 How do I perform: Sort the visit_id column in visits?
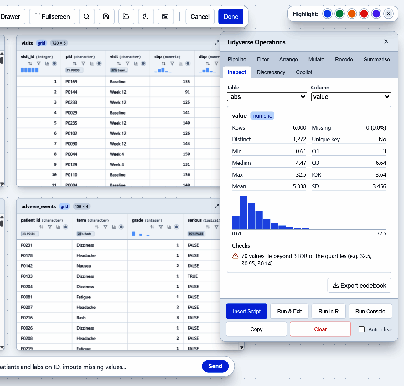pyautogui.click(x=30, y=63)
